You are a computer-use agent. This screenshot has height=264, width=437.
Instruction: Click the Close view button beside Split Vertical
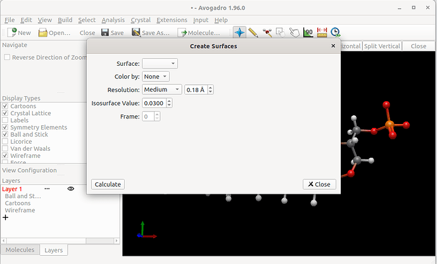[419, 46]
